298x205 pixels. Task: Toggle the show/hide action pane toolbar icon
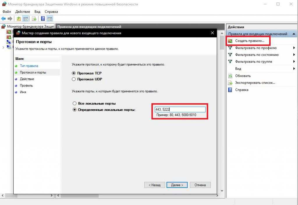tap(50, 19)
